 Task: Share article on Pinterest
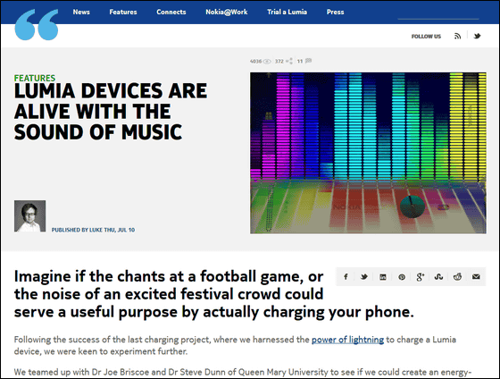coord(402,277)
